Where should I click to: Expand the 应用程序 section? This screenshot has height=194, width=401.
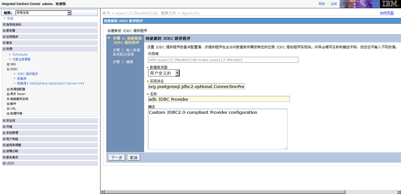click(4, 37)
